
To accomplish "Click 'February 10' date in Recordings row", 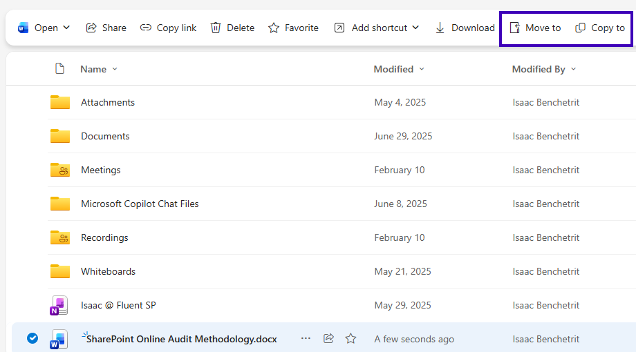I will [x=399, y=237].
